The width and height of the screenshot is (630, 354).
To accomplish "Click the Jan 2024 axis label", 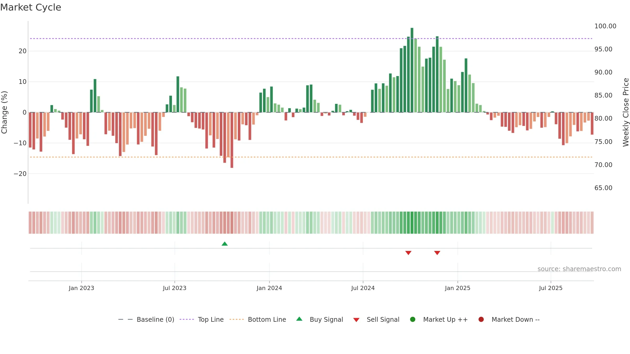I will [269, 288].
